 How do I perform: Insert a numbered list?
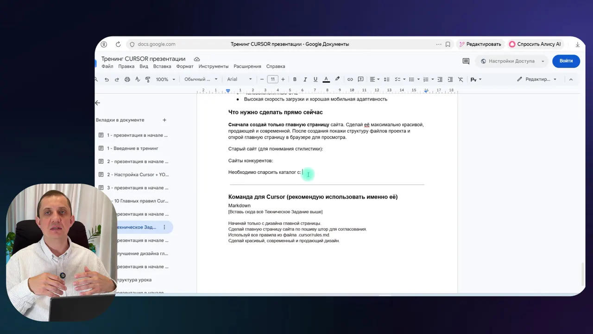coord(428,79)
